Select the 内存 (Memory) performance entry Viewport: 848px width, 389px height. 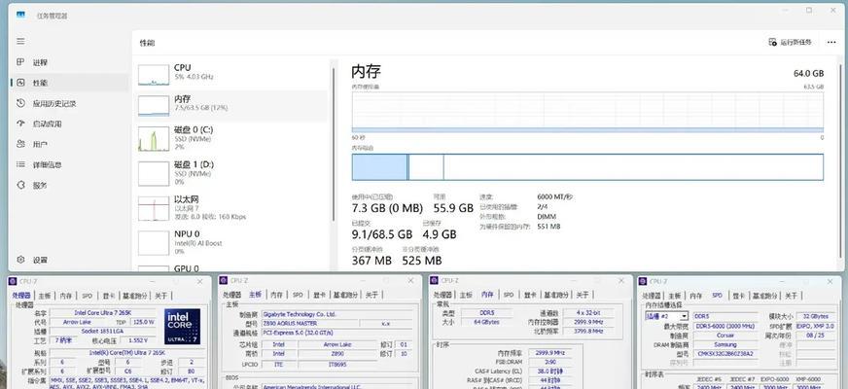(x=232, y=104)
